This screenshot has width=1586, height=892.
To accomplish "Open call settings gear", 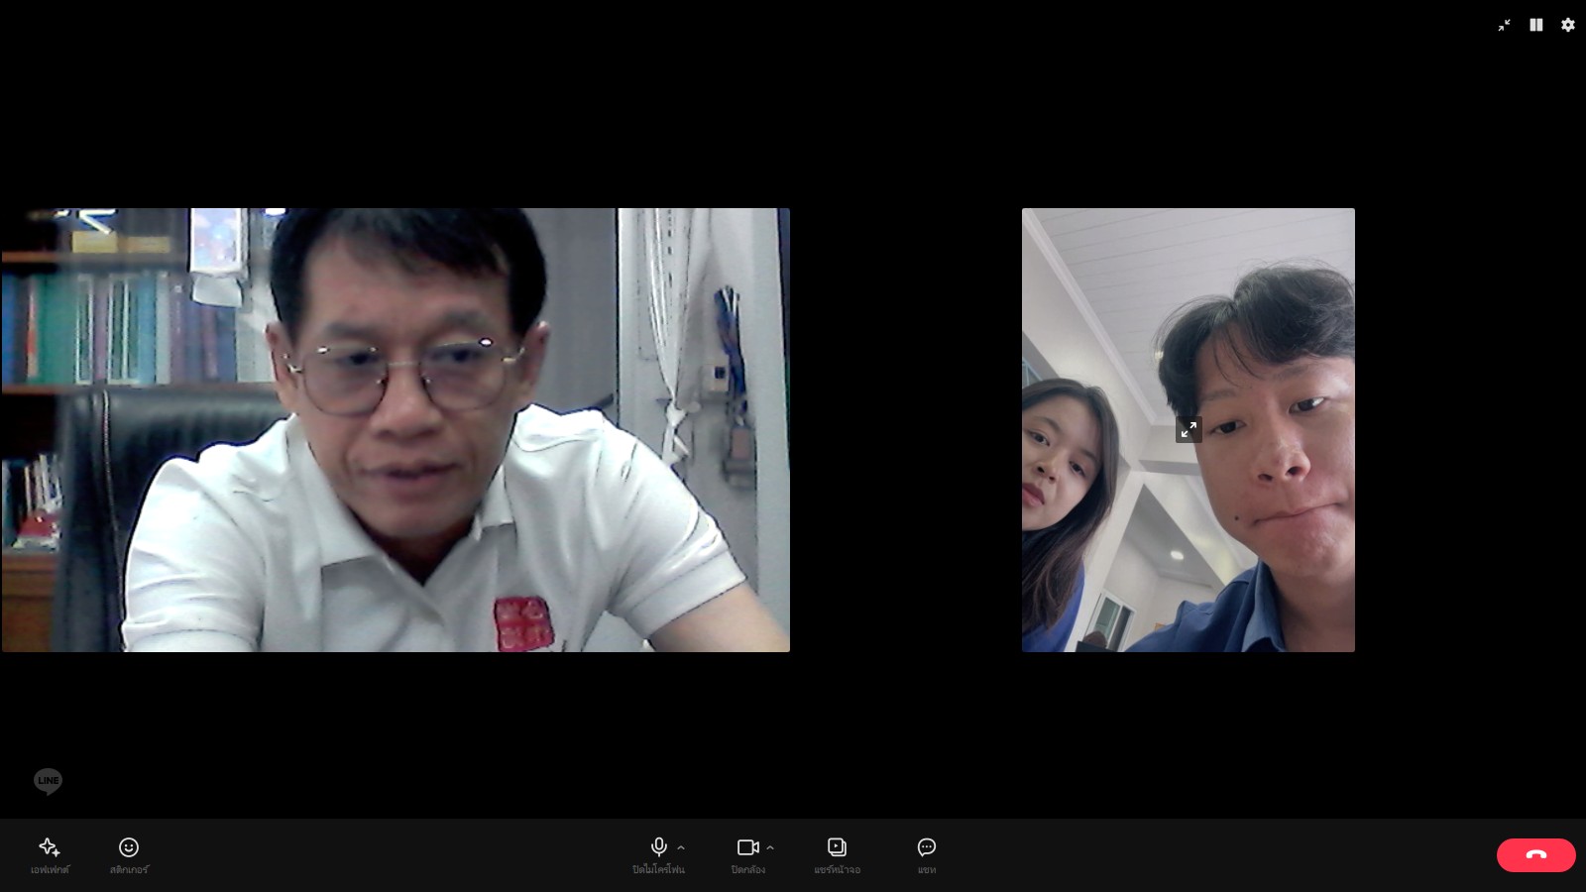I will tap(1567, 25).
